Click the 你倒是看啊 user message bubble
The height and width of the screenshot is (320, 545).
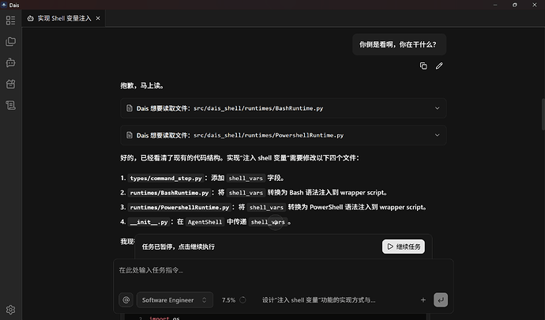(x=400, y=44)
